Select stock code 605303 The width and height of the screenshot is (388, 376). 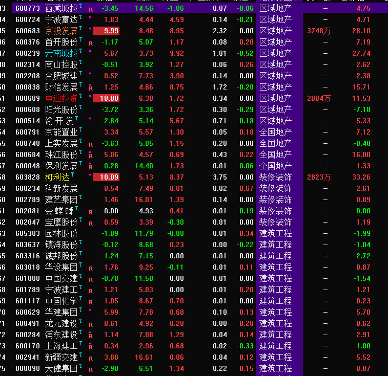click(x=28, y=233)
